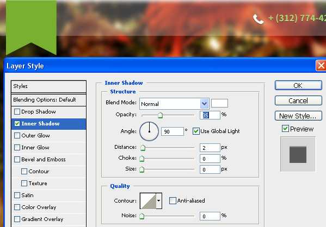This screenshot has height=227, width=326.
Task: Click the OK button
Action: click(x=298, y=85)
